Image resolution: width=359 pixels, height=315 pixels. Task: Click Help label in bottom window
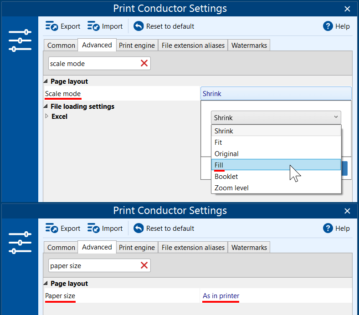pos(342,229)
